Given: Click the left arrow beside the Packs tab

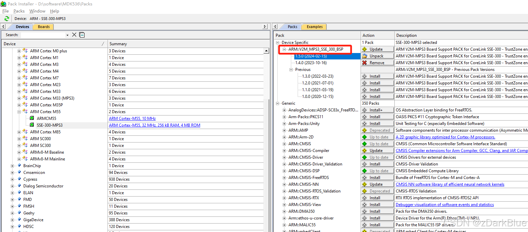Looking at the screenshot, I should tap(275, 27).
